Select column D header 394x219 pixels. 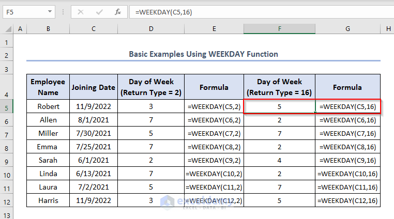(151, 29)
